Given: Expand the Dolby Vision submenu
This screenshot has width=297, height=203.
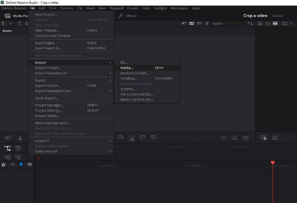Looking at the screenshot, I should [71, 151].
